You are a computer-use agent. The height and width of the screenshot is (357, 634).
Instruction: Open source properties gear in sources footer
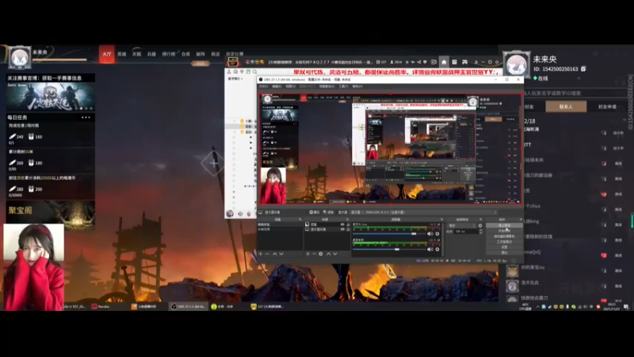click(x=321, y=254)
